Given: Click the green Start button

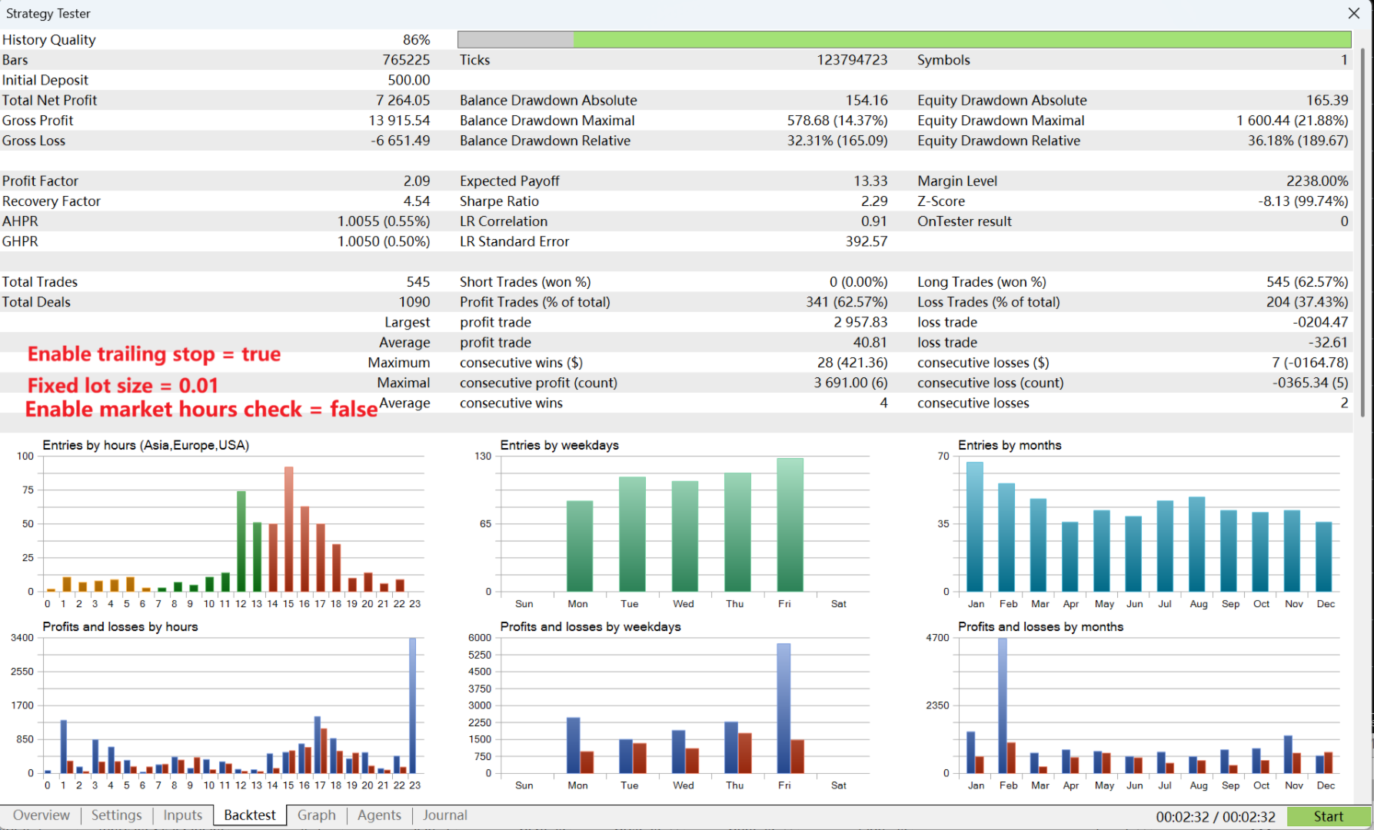Looking at the screenshot, I should pyautogui.click(x=1328, y=817).
